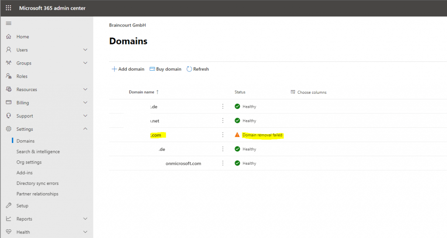Open the onmicrosoft.com domain

pos(183,163)
